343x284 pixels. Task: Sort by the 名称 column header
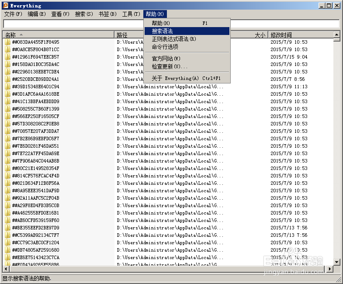[x=58, y=35]
